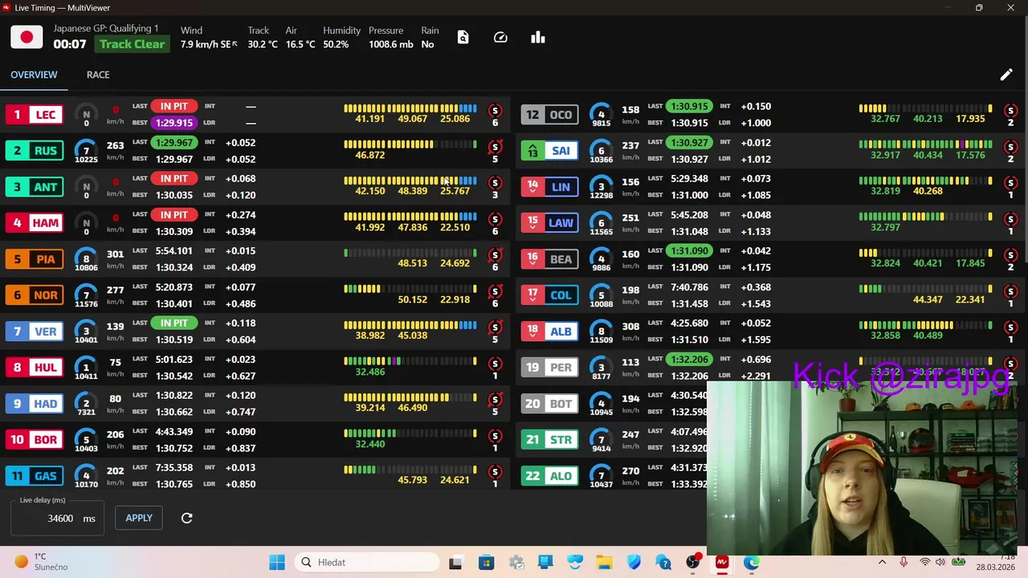Click the soft tyre icon in VER's row
Screen dimensions: 1028x578
click(x=495, y=327)
